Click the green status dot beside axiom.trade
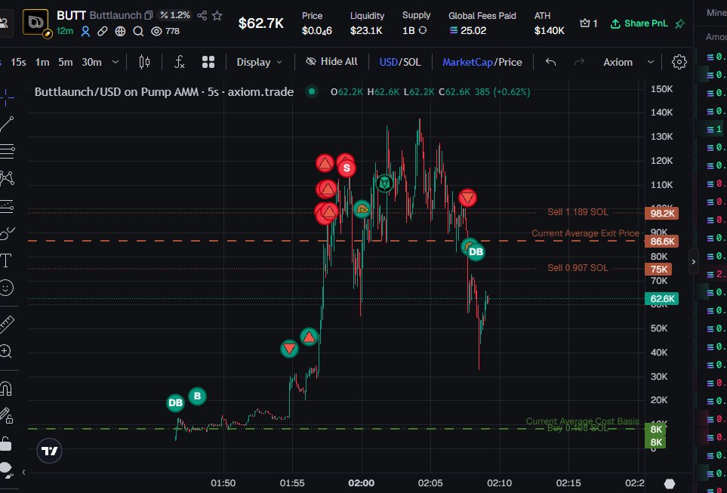The width and height of the screenshot is (727, 493). click(312, 92)
